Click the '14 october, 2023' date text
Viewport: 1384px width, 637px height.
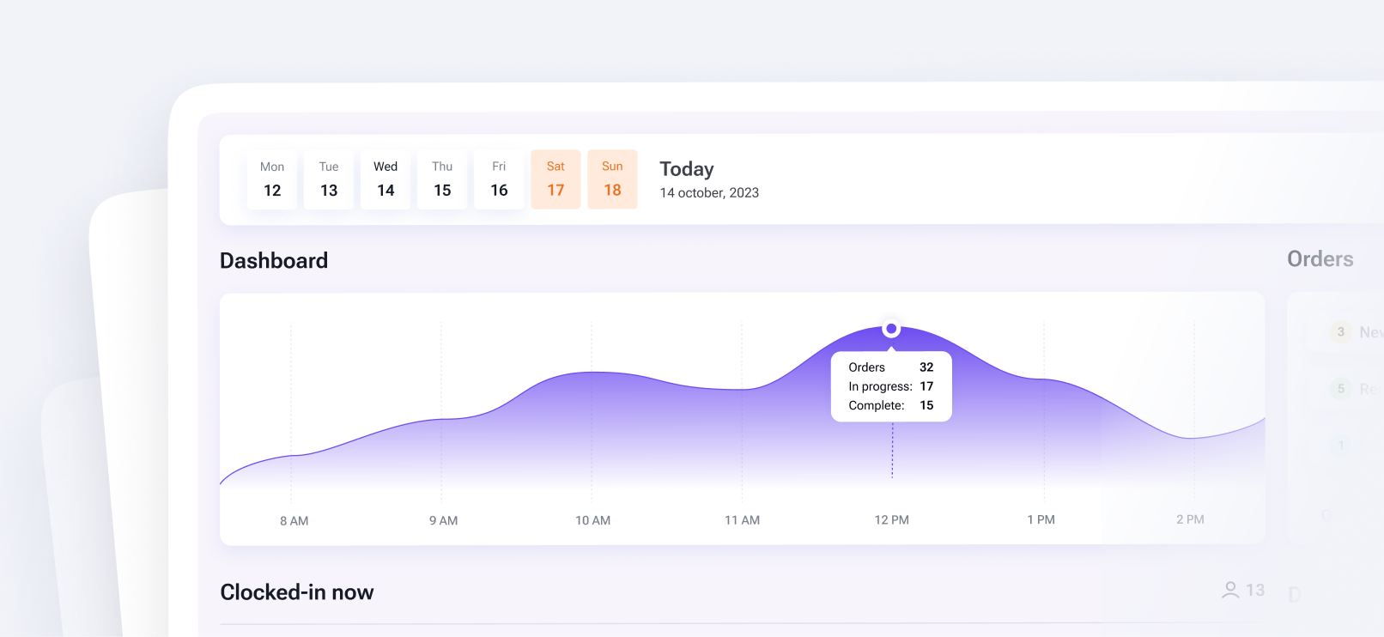[709, 193]
